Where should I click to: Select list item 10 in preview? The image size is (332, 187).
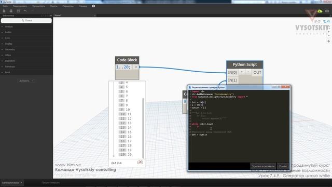tap(128, 110)
